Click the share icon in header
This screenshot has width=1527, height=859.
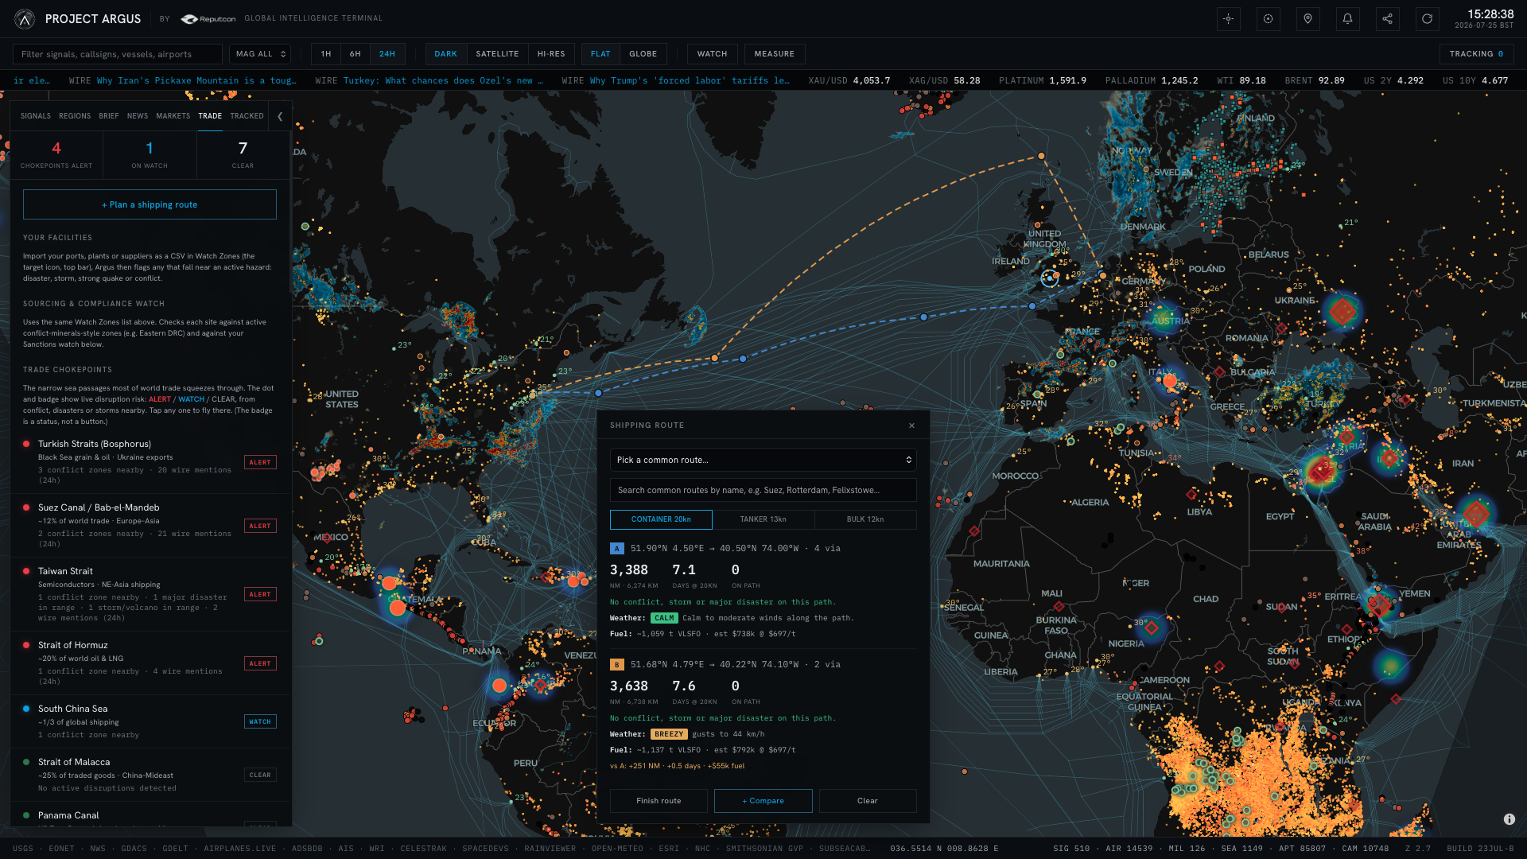click(x=1388, y=19)
